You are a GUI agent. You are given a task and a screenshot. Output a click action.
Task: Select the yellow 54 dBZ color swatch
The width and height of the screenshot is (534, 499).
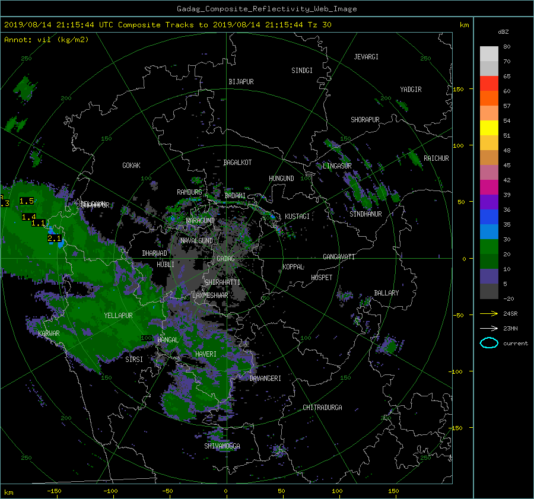click(x=489, y=128)
